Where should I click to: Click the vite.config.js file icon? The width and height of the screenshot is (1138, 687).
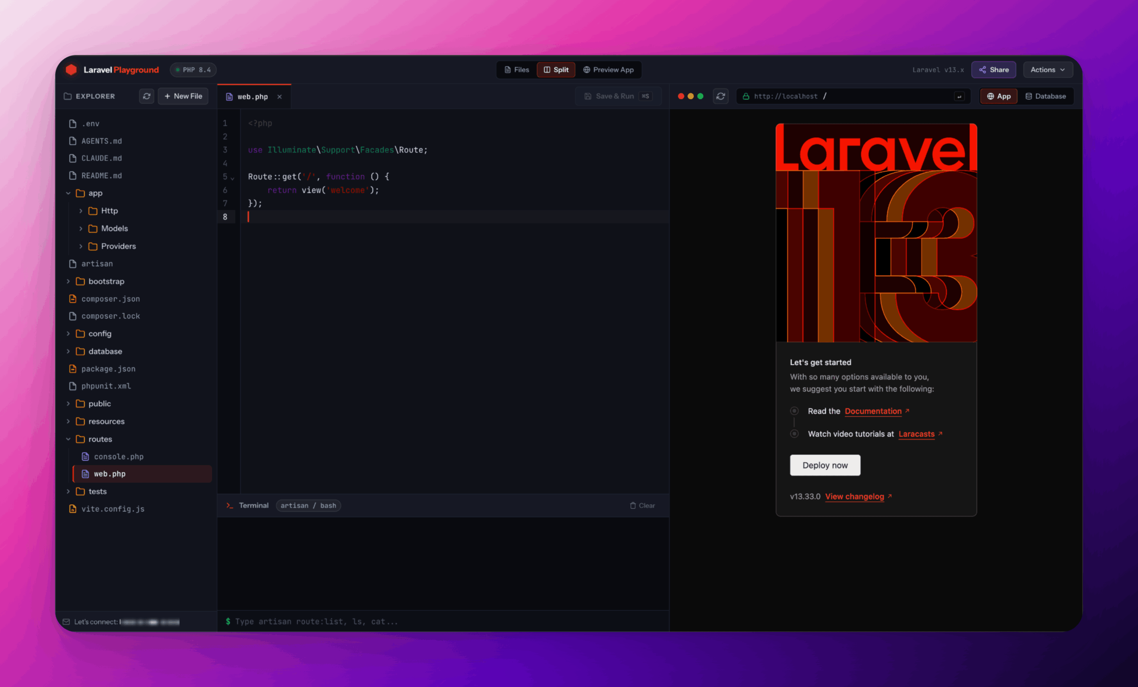pyautogui.click(x=72, y=509)
